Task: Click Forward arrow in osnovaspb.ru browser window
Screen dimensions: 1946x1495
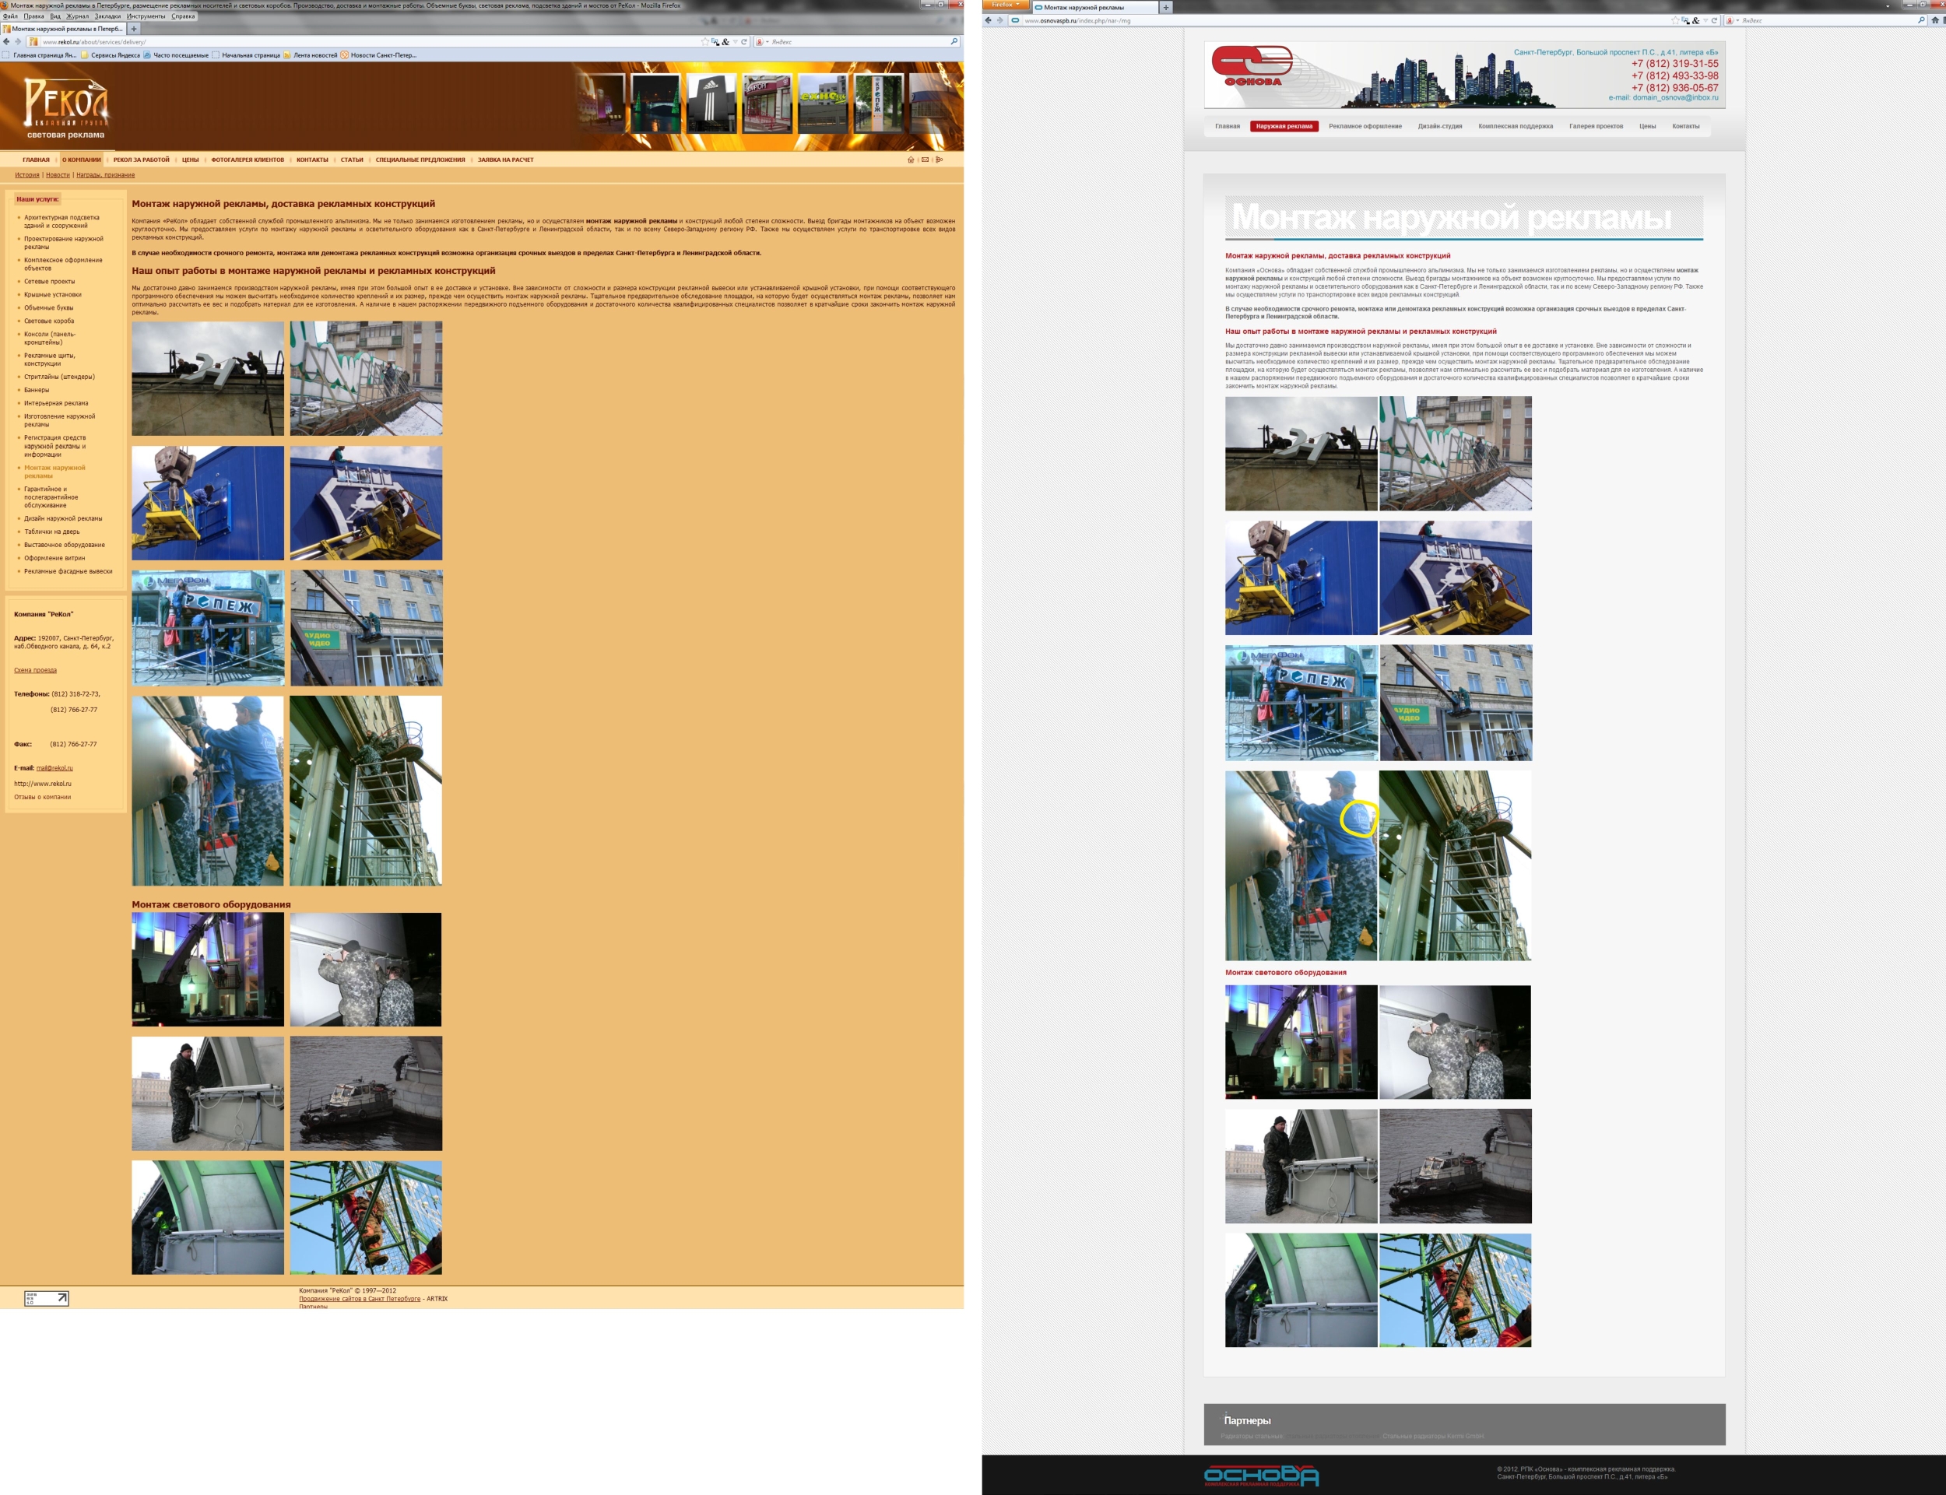Action: coord(999,20)
